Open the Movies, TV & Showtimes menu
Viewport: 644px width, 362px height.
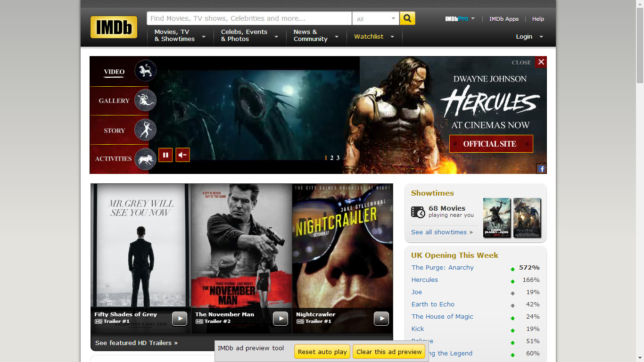point(180,35)
